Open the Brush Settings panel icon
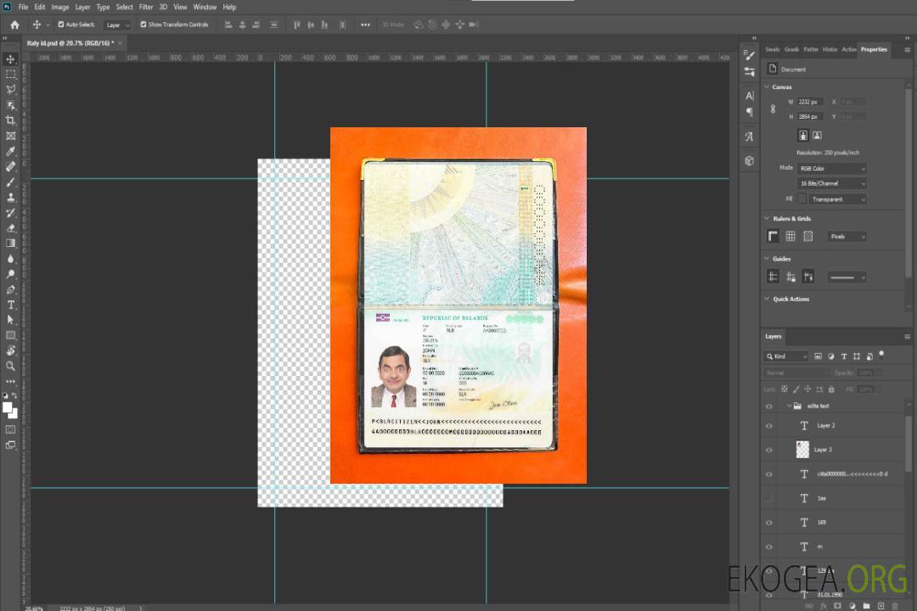The height and width of the screenshot is (611, 917). 750,55
